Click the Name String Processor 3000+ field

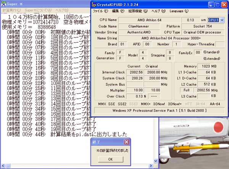pyautogui.click(x=171, y=38)
